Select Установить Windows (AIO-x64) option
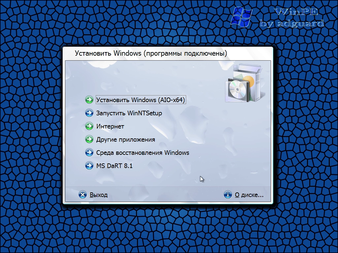This screenshot has width=338, height=253. [x=141, y=100]
